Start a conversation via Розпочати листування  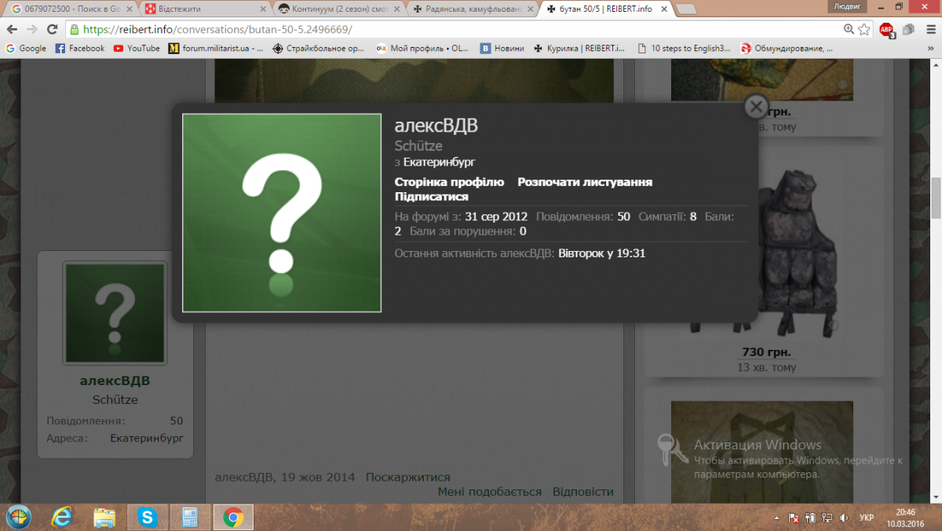(585, 182)
